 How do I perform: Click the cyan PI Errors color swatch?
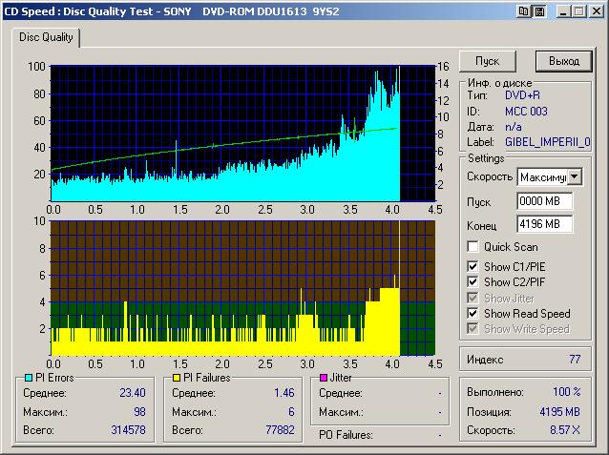tap(26, 379)
